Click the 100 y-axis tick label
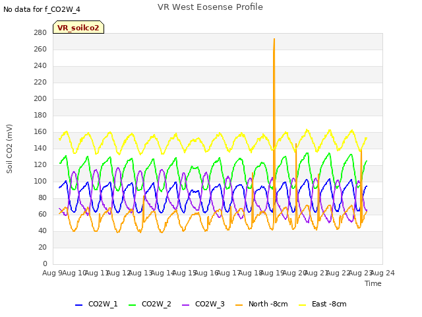 [40, 181]
